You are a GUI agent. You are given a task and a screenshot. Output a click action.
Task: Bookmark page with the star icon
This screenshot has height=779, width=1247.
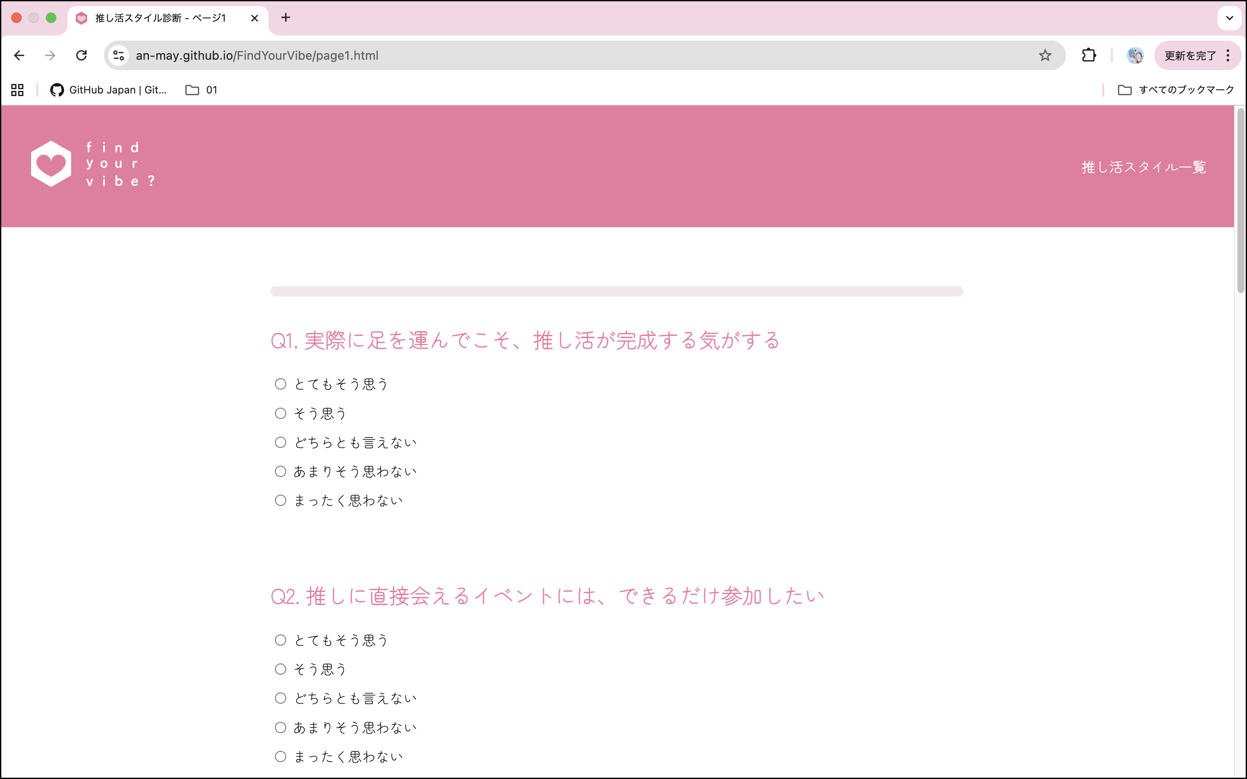1044,55
